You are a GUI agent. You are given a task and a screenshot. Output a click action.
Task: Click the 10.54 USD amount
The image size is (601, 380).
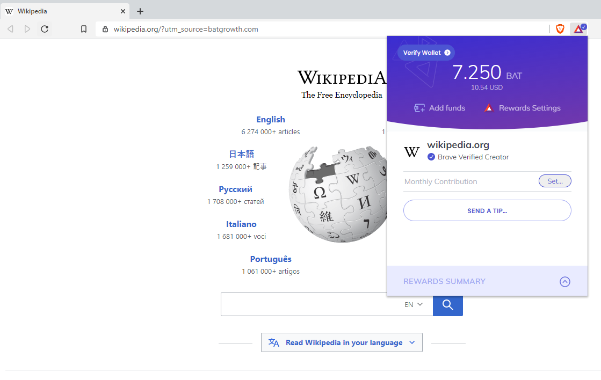pyautogui.click(x=487, y=87)
